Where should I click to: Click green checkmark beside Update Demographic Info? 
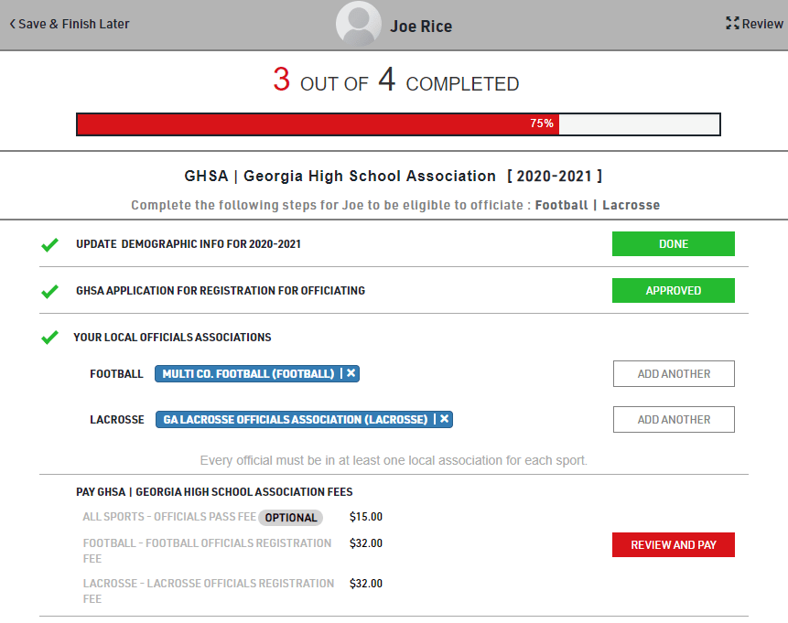(49, 244)
